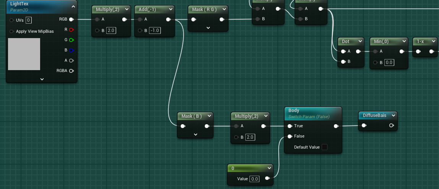Screen dimensions: 439x189
Task: Click the blue B output pin on LightTex
Action: click(71, 50)
